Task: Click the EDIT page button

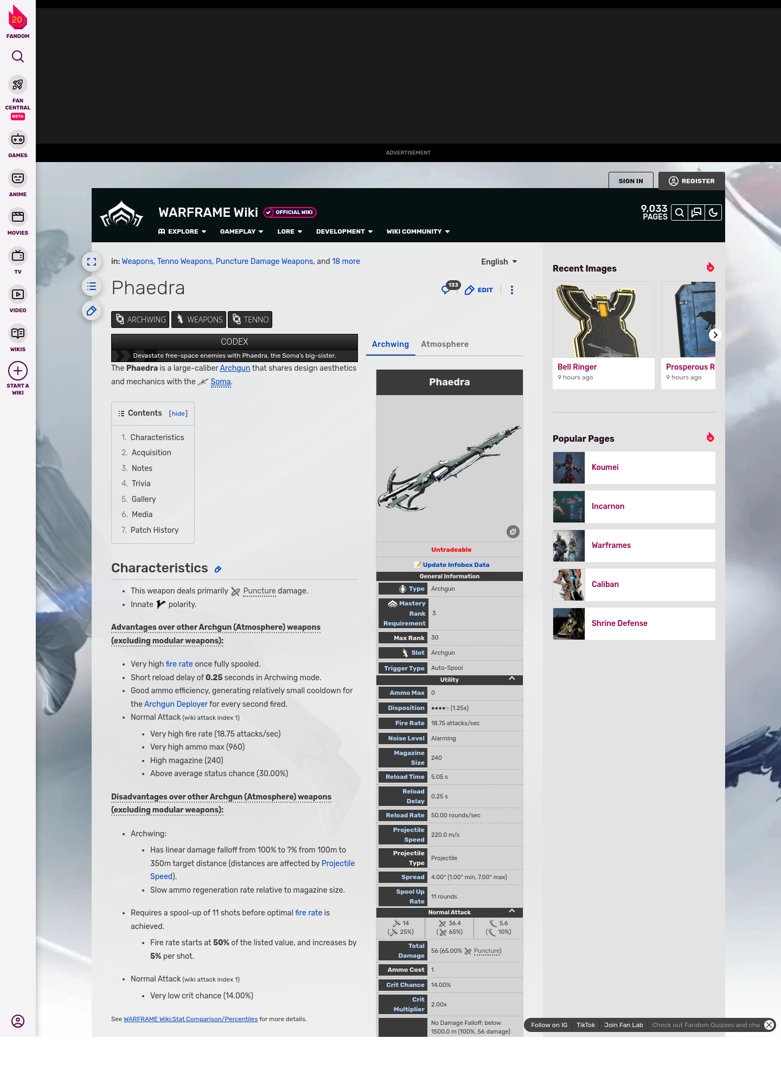Action: 479,290
